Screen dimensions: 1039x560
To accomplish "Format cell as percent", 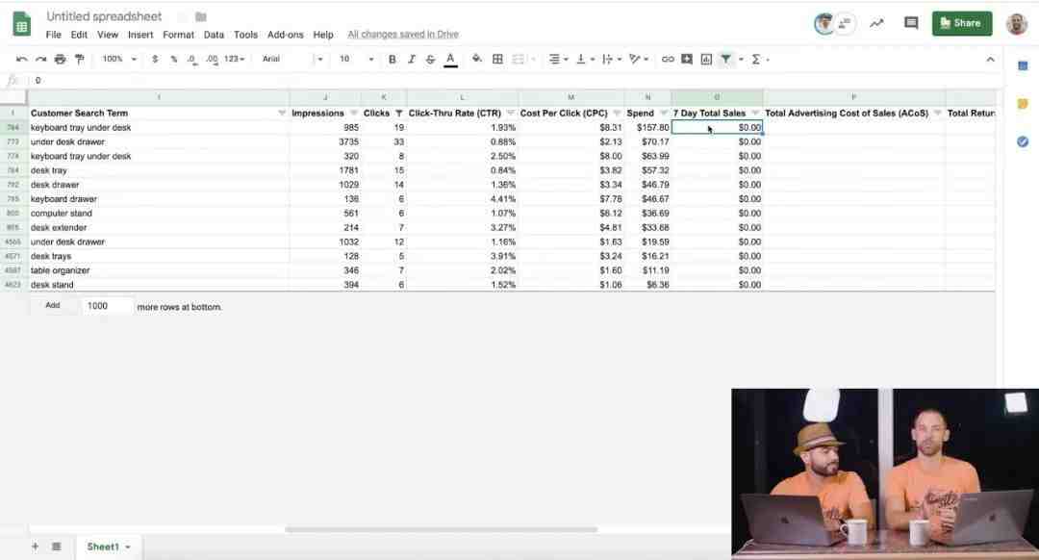I will point(173,59).
